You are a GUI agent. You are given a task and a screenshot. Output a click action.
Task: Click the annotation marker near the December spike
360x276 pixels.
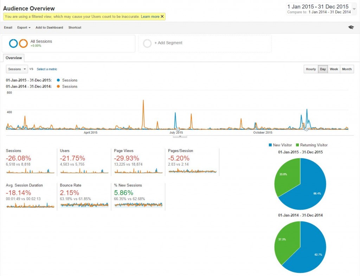click(306, 130)
